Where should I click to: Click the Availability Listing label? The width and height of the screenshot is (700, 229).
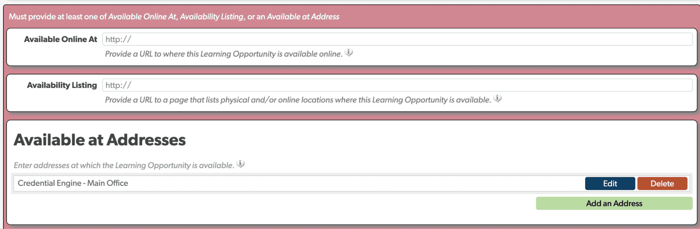[62, 85]
